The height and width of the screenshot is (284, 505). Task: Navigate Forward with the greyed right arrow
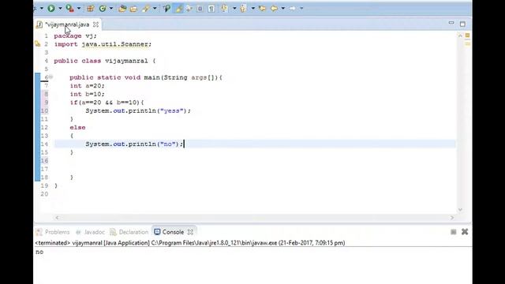click(292, 9)
